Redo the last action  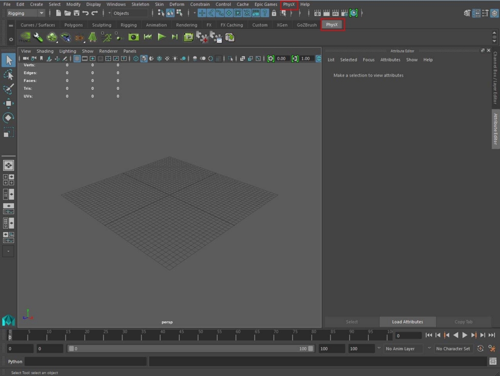point(95,13)
